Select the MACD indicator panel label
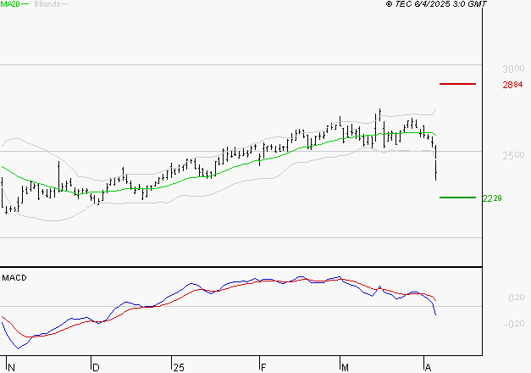531x373 pixels. 14,277
